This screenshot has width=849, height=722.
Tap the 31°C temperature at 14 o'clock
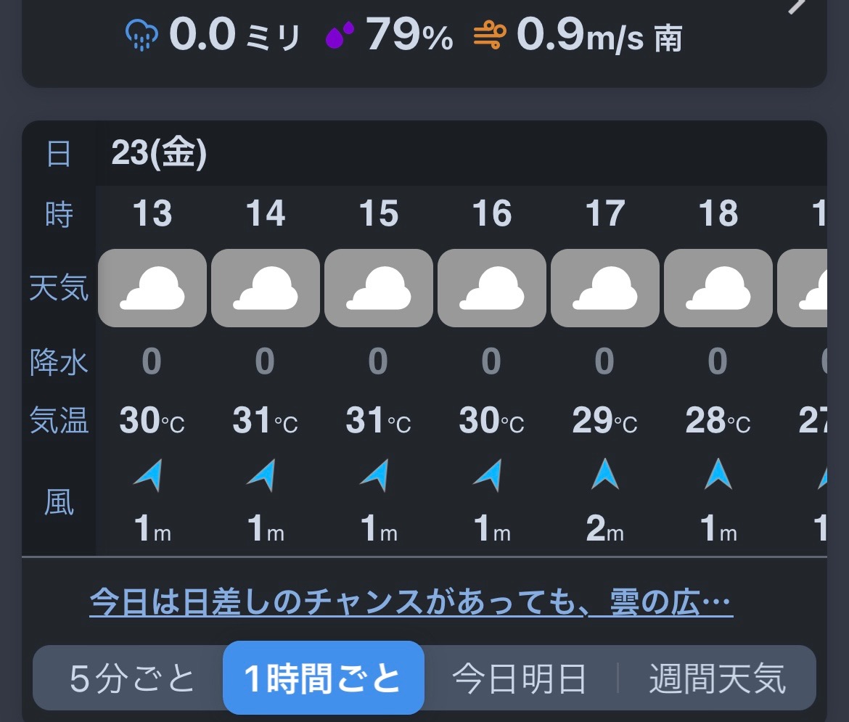(x=266, y=420)
